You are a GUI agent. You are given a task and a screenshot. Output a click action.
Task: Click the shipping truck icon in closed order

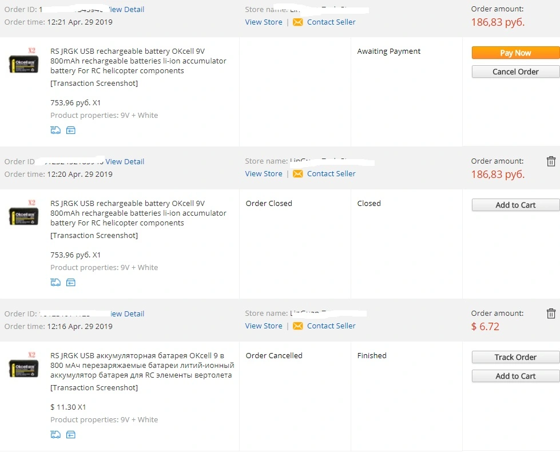pos(55,283)
